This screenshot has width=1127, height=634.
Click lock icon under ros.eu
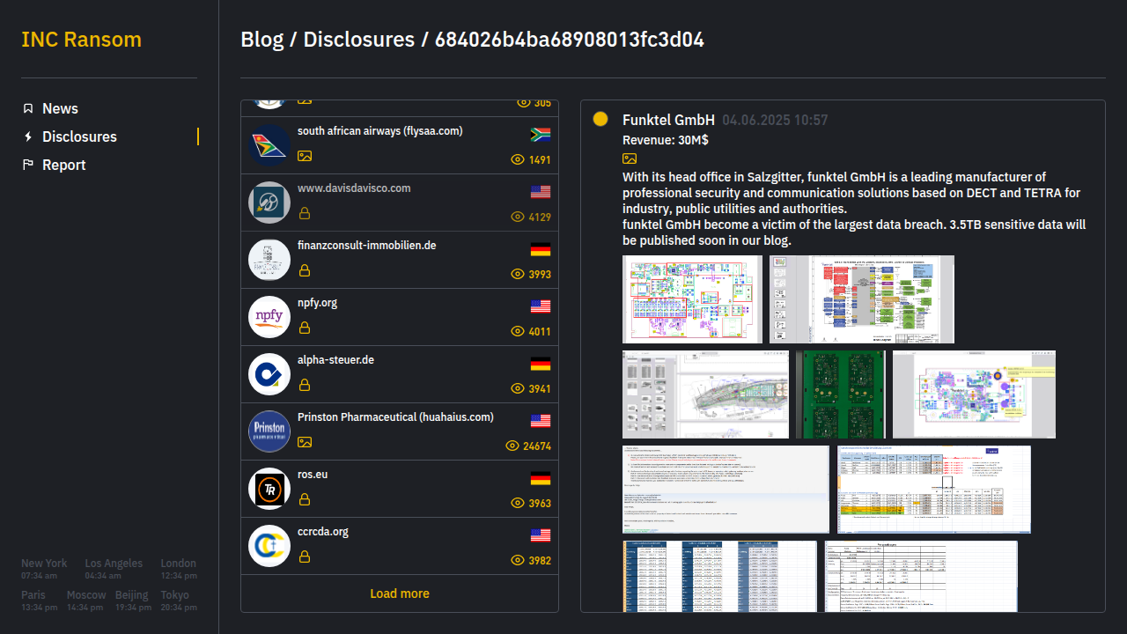click(x=305, y=499)
